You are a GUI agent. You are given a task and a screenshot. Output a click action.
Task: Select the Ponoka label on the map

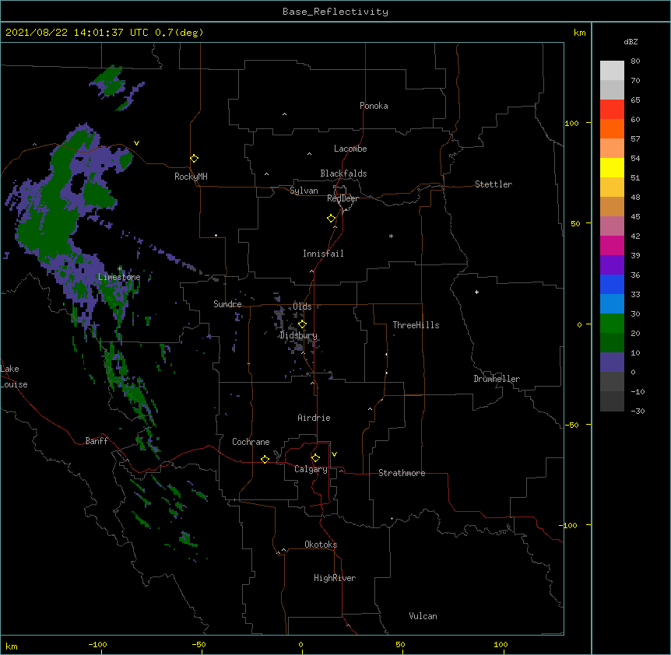click(x=374, y=106)
